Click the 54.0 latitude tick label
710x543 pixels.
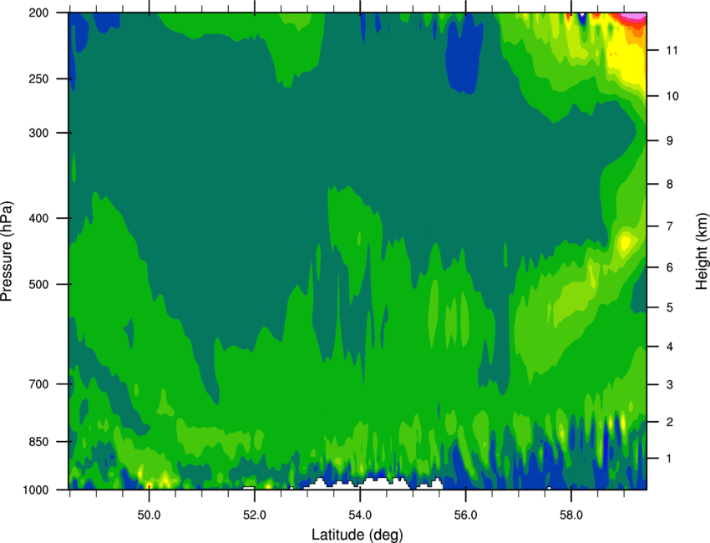[x=360, y=515]
